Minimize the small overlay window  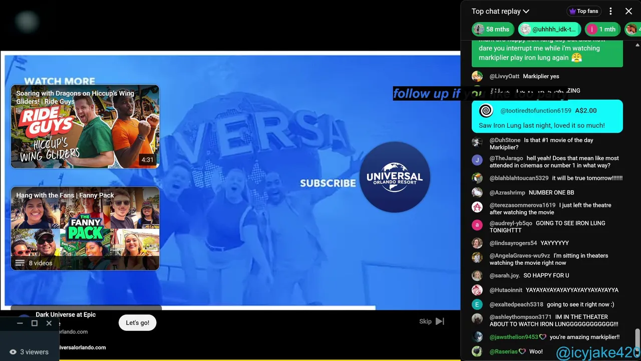click(x=20, y=323)
